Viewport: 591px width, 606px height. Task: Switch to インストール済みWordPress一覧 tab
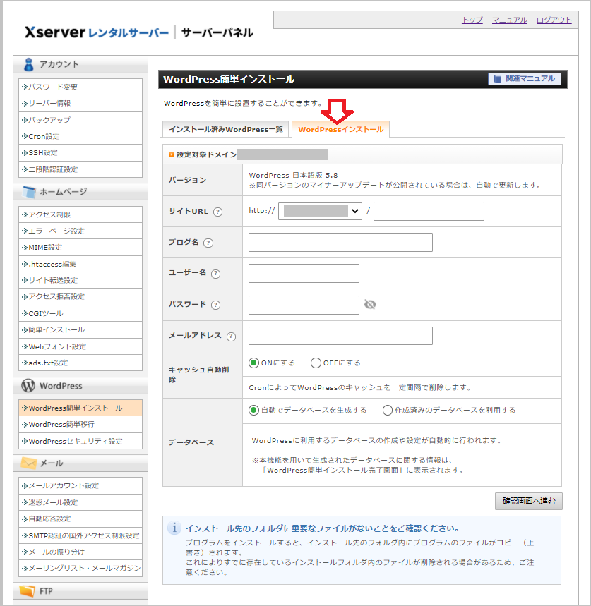[x=226, y=130]
